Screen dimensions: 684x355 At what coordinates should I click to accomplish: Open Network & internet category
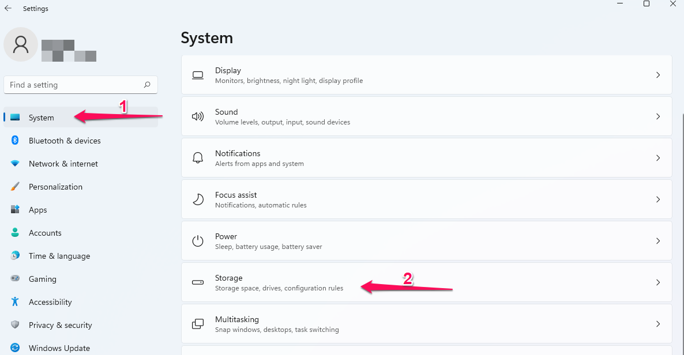(81, 164)
